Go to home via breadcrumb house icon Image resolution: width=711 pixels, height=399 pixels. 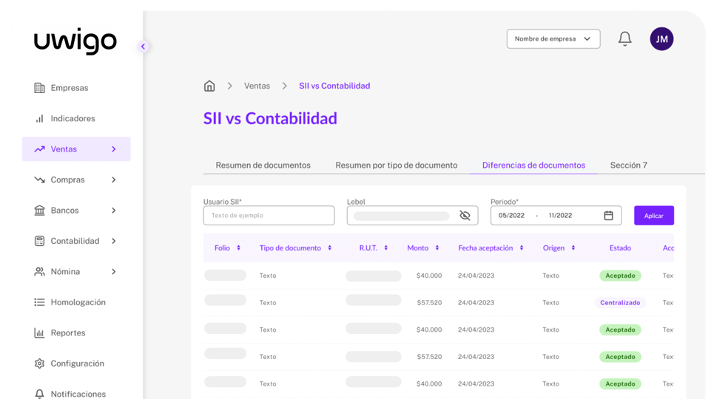click(209, 86)
